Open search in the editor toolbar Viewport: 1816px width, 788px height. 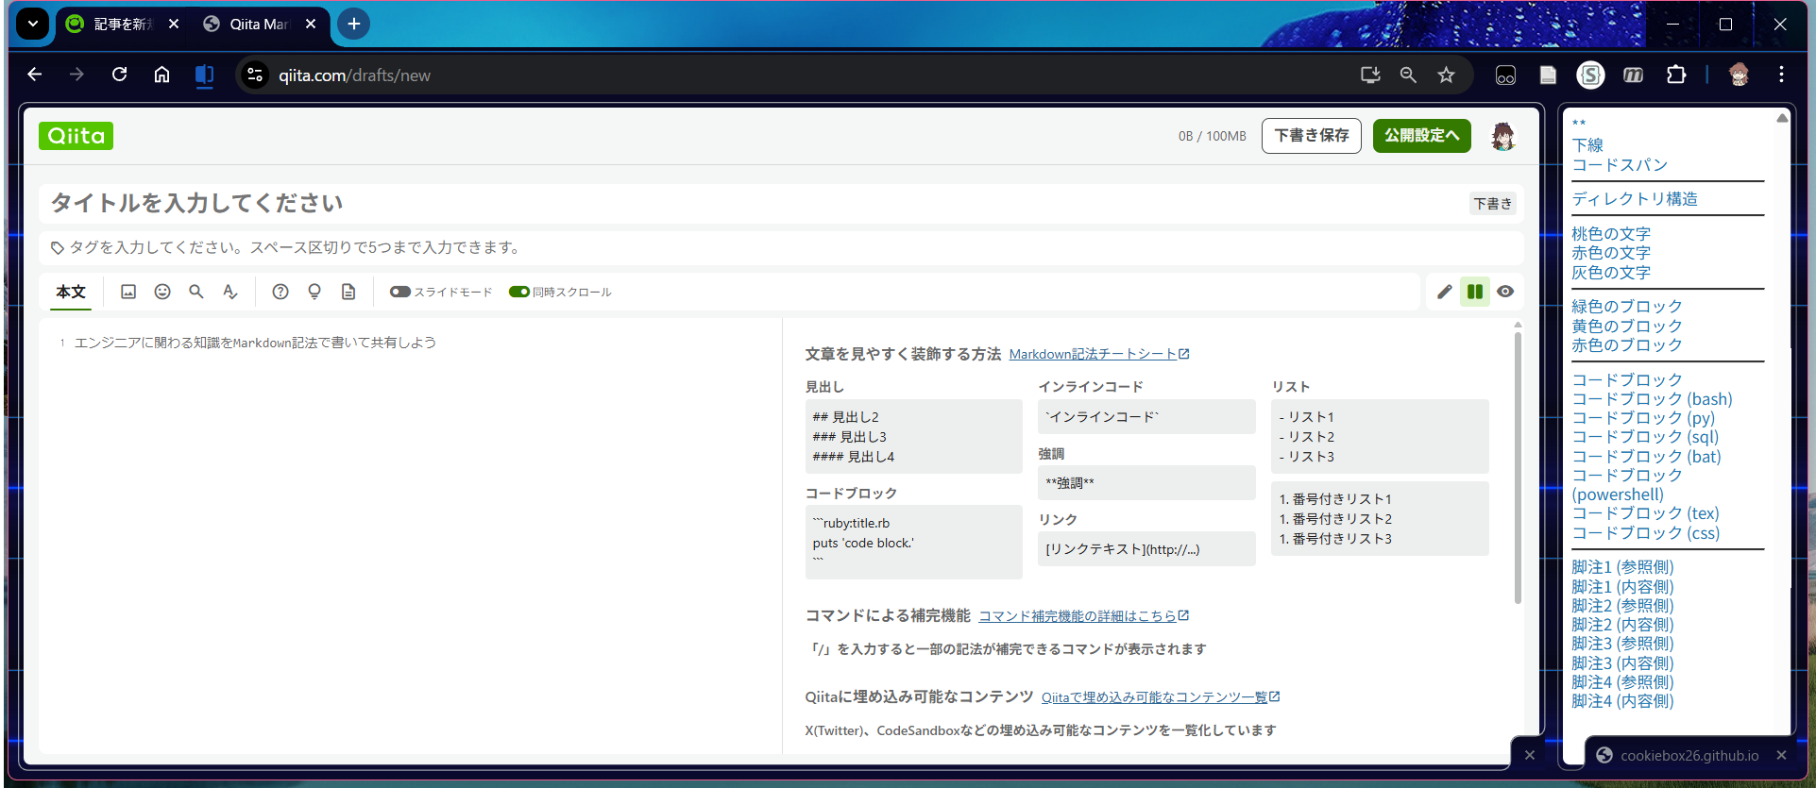(196, 292)
